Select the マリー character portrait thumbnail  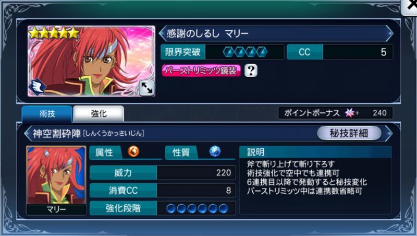pos(56,180)
